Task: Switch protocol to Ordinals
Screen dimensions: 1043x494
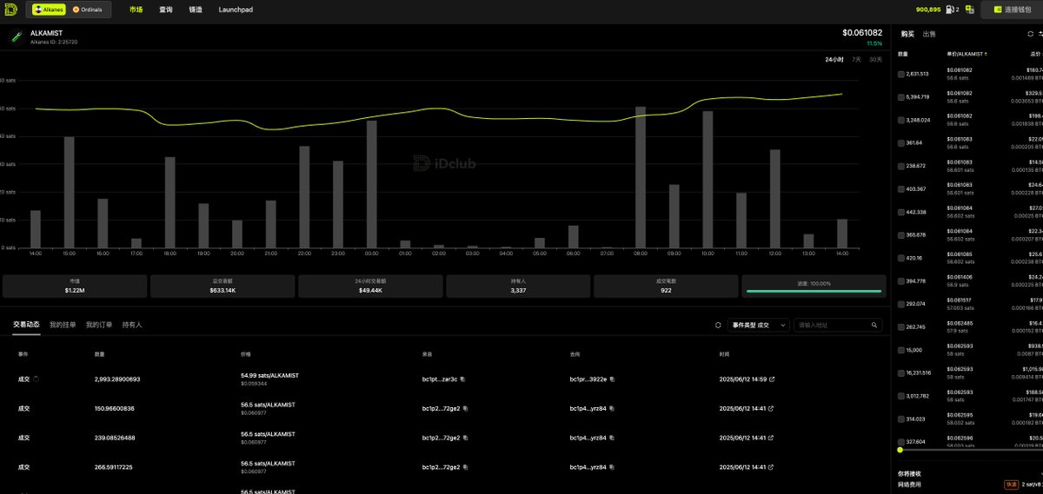Action: [87, 10]
